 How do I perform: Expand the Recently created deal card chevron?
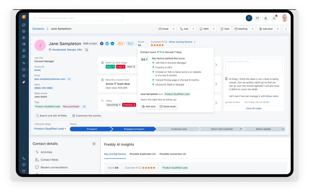(216, 84)
